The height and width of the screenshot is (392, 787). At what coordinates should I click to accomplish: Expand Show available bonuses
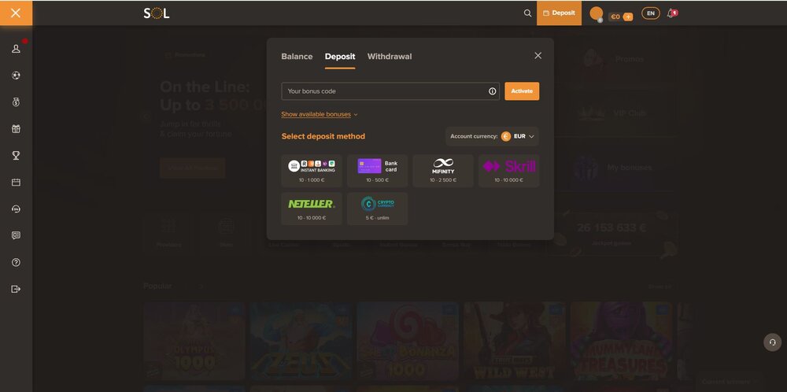tap(320, 114)
